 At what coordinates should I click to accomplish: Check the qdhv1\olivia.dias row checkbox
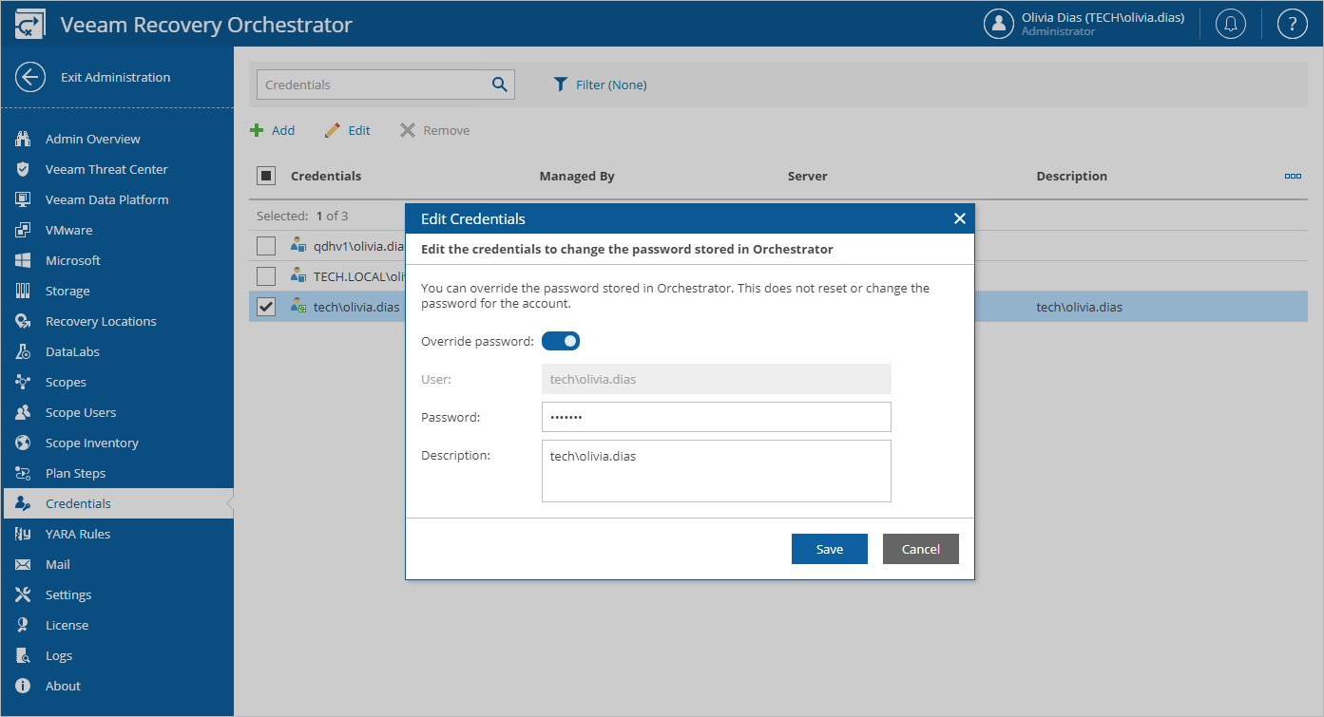[266, 246]
